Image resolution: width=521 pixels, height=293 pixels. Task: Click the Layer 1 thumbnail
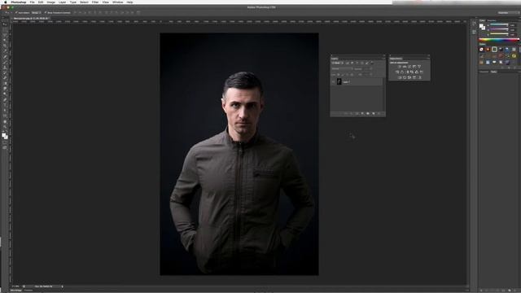coord(339,81)
